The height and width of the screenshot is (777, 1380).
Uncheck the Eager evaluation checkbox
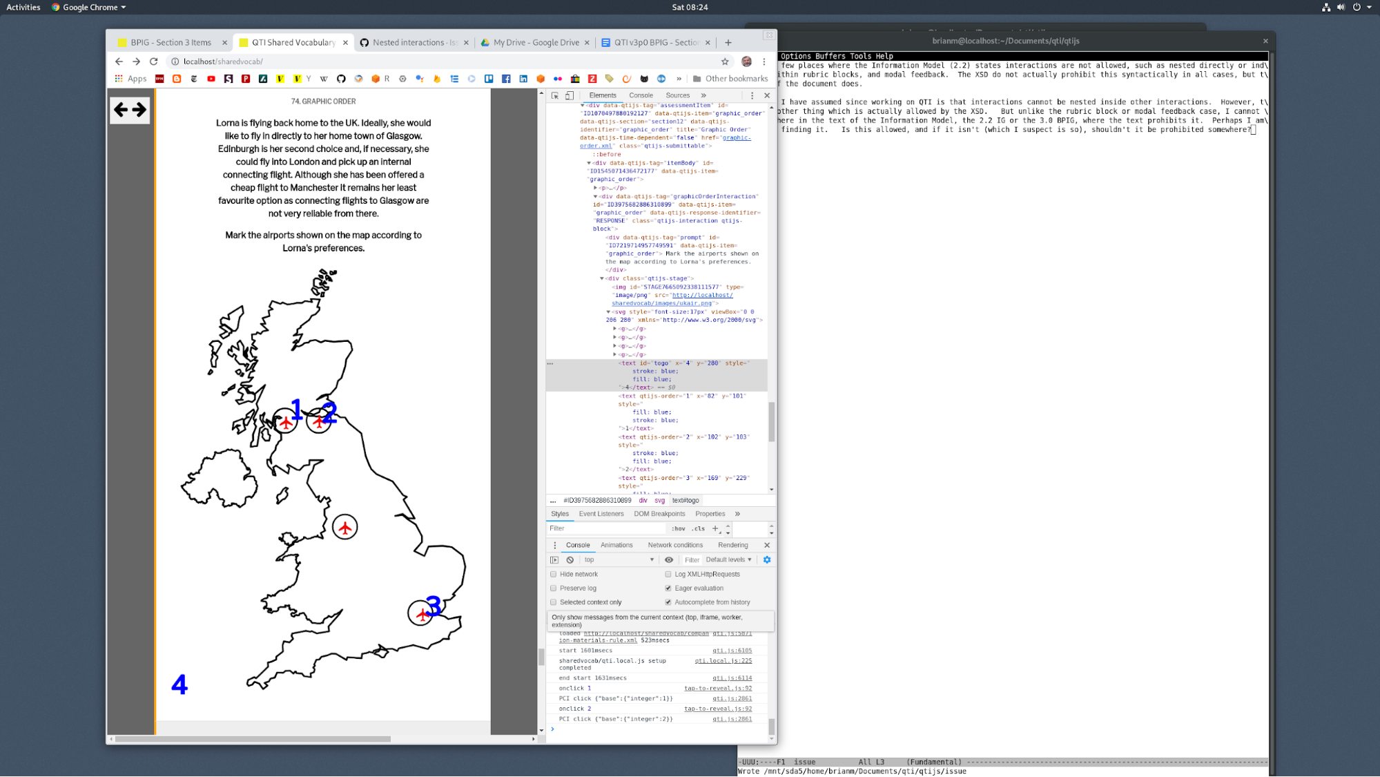pyautogui.click(x=668, y=588)
